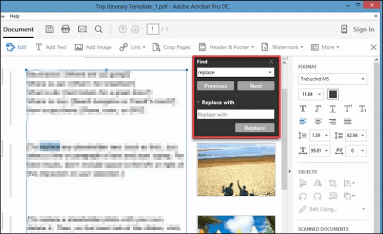Open paragraph spacing 62.94 dropdown
Screen dimensions: 383x234
[x=356, y=136]
